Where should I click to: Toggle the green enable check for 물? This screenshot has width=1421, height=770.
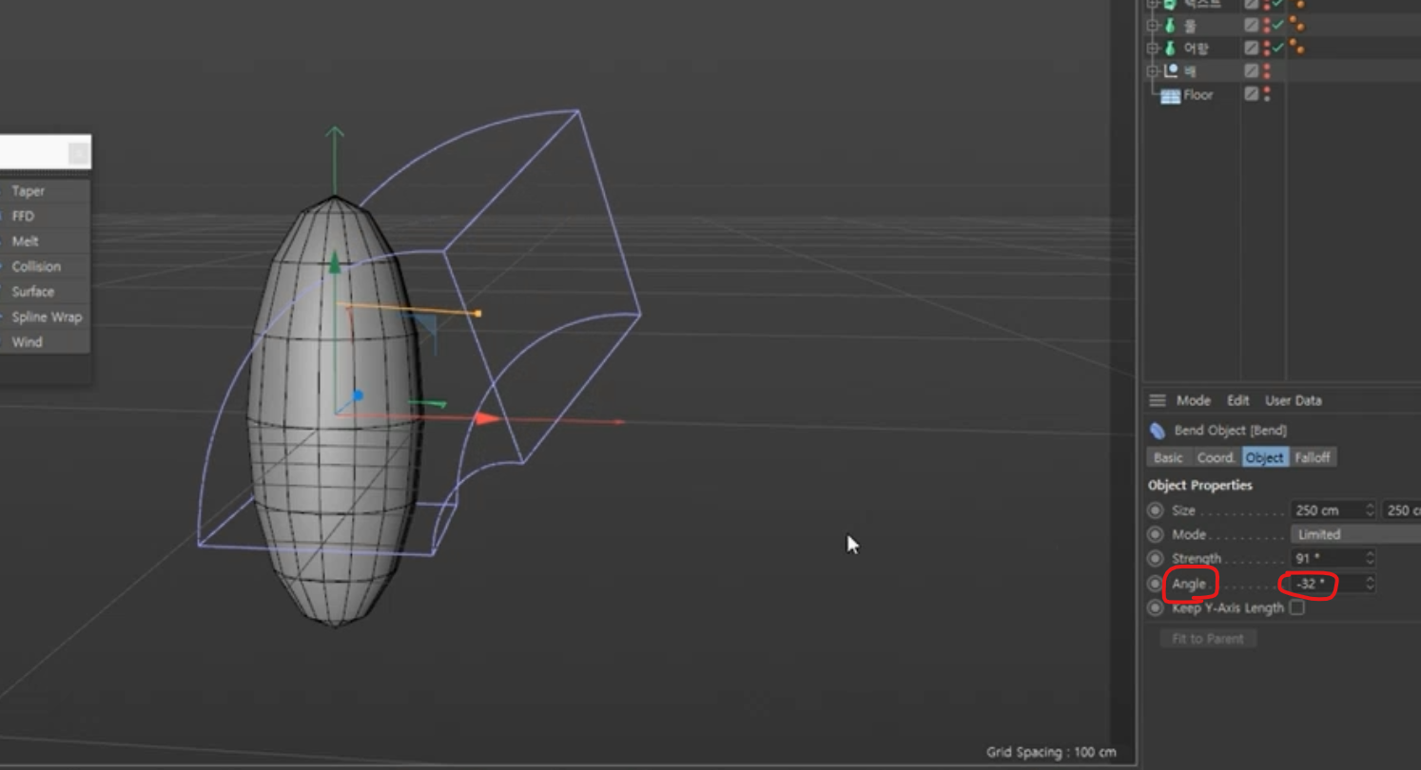coord(1278,25)
